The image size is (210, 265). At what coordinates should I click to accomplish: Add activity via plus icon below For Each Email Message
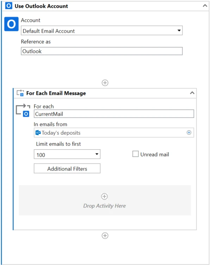coord(105,235)
